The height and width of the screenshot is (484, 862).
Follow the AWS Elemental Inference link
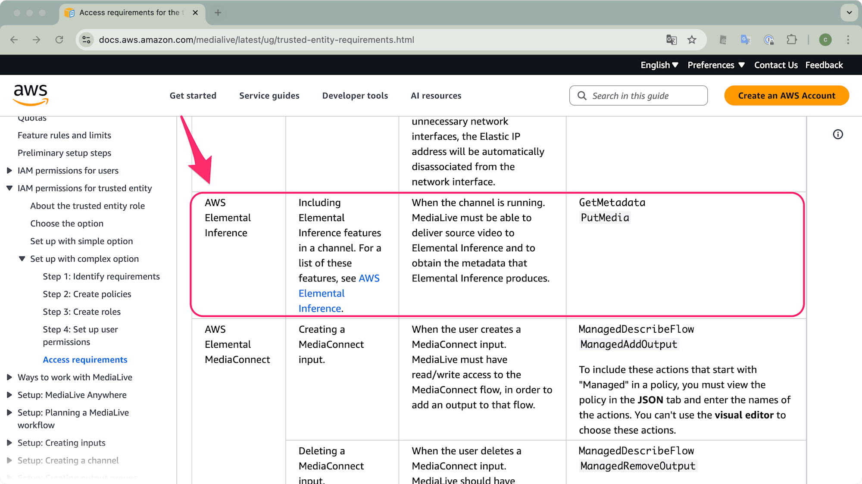click(322, 294)
